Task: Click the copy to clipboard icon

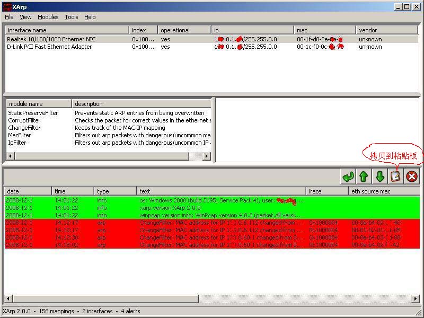Action: click(395, 176)
